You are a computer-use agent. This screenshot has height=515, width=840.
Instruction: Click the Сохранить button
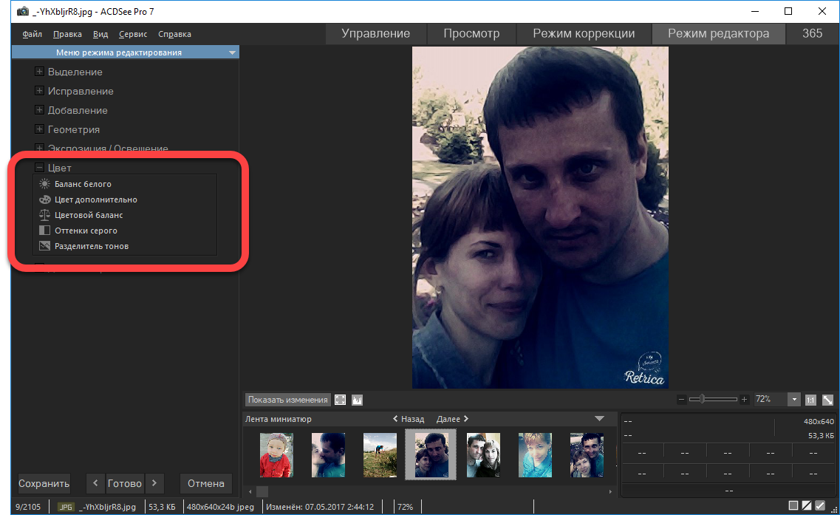coord(44,484)
